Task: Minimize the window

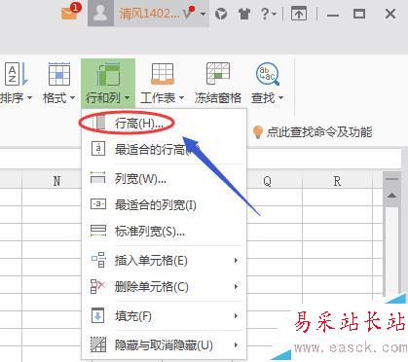Action: pos(333,15)
